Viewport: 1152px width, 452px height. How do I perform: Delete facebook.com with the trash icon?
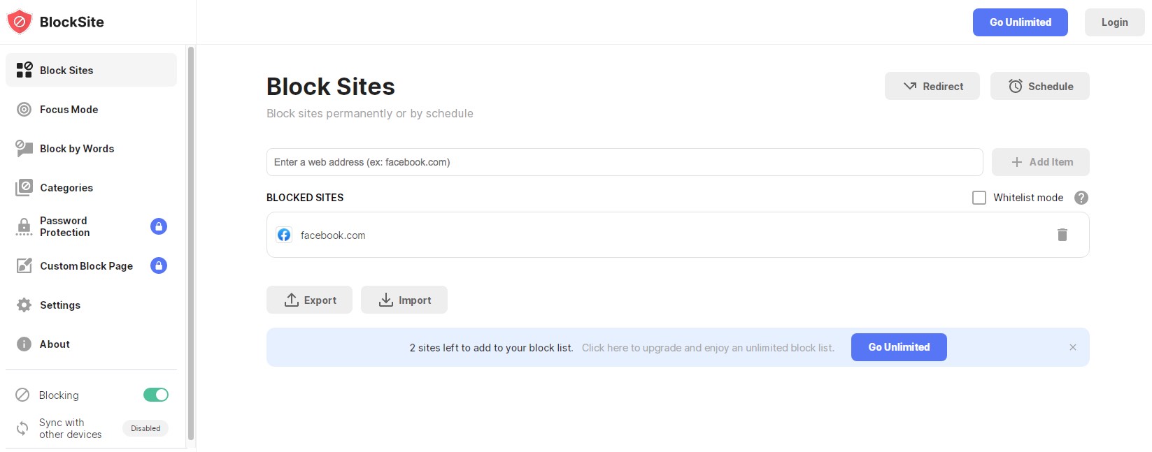[1062, 235]
